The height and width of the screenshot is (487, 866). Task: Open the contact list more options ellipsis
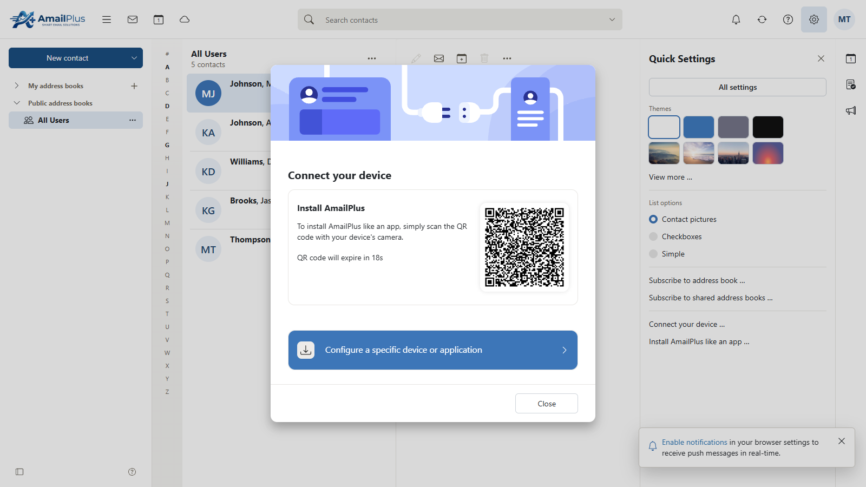tap(372, 58)
